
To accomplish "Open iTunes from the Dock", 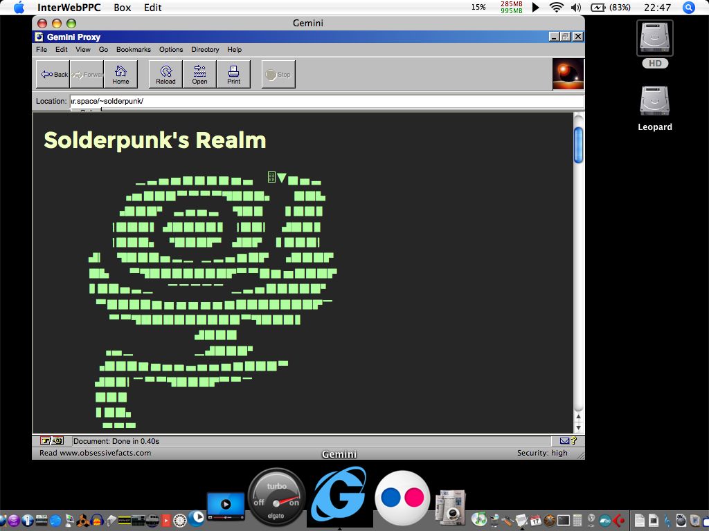I will [x=479, y=519].
